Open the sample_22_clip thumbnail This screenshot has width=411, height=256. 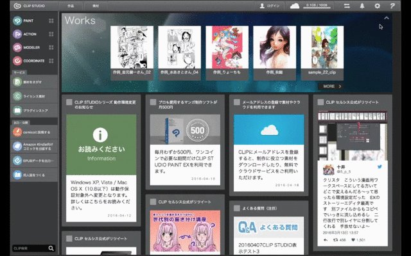[x=322, y=47]
